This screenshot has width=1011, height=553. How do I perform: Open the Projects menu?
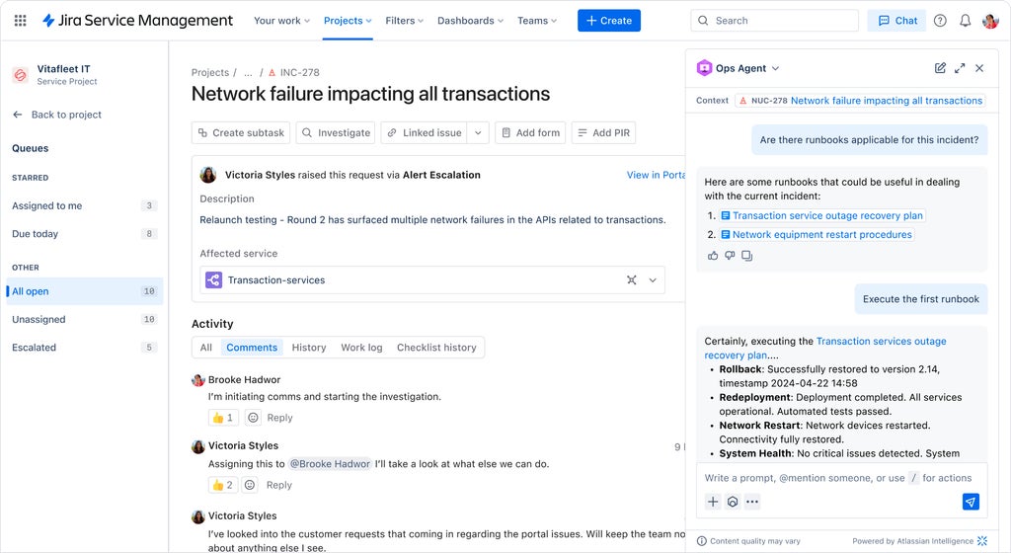coord(348,21)
